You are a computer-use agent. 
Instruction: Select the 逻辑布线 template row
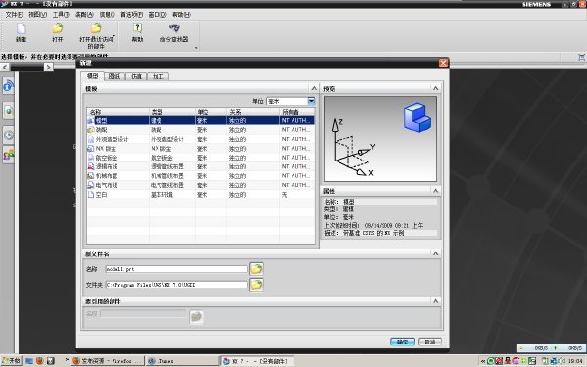201,166
